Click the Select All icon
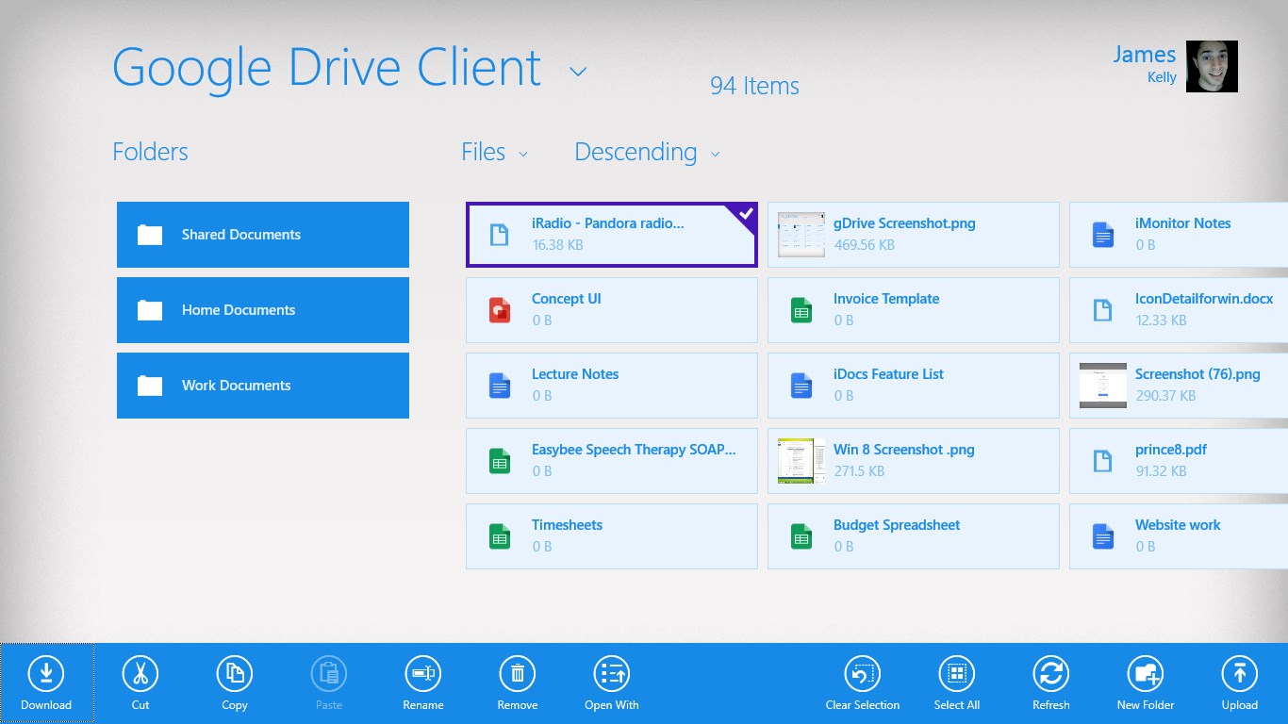The width and height of the screenshot is (1288, 724). tap(957, 674)
